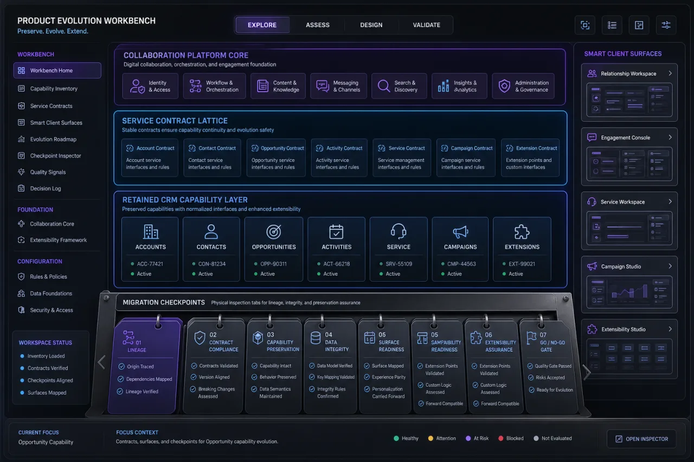The height and width of the screenshot is (462, 694).
Task: Open the DESIGN tab
Action: click(x=371, y=25)
